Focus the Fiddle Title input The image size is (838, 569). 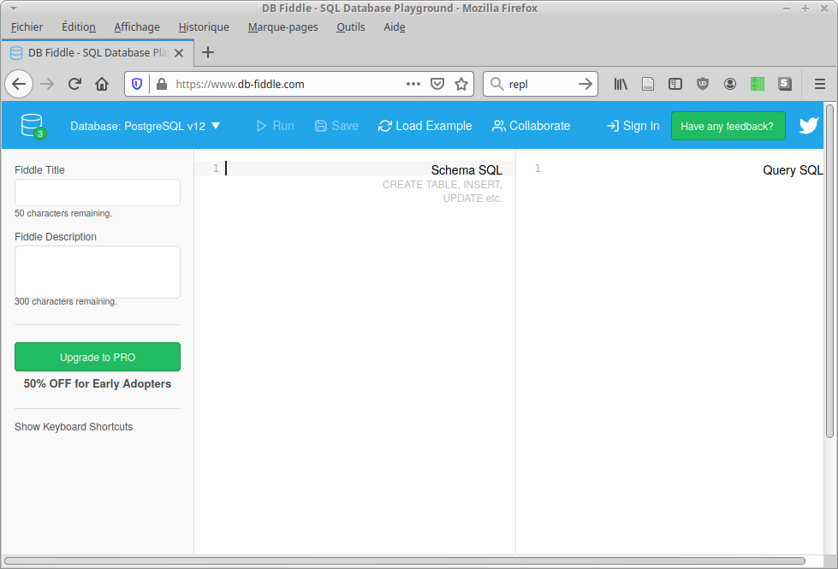[x=98, y=193]
